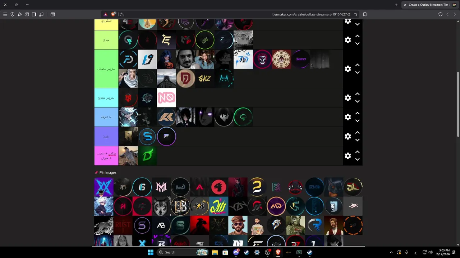Screen dimensions: 460x258
Task: Select the gold SKZ logo in the green row
Action: click(205, 78)
